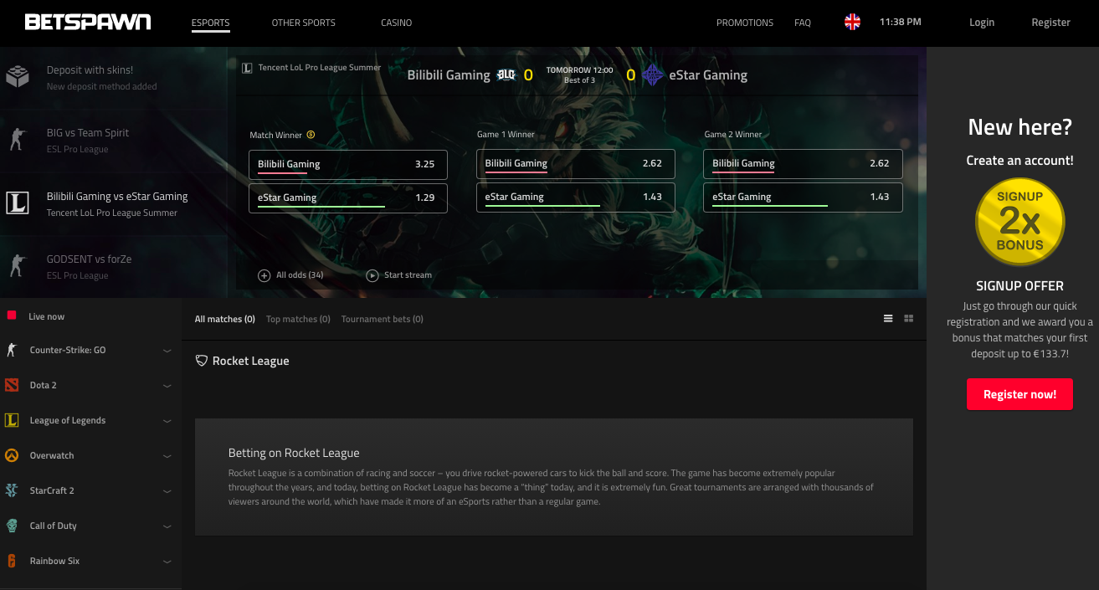Click the Overwatch sidebar icon
The width and height of the screenshot is (1099, 590).
12,455
